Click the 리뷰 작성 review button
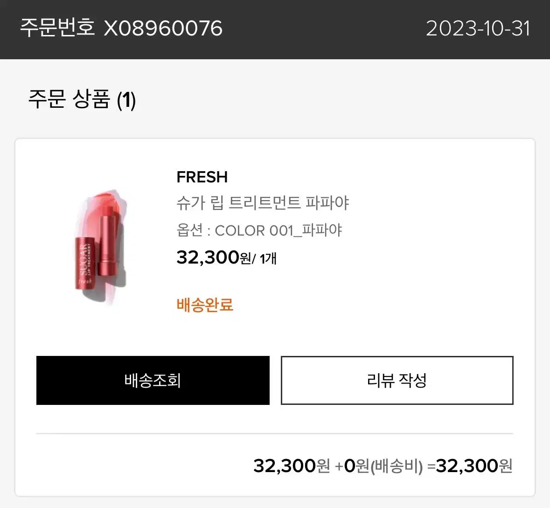 point(397,380)
